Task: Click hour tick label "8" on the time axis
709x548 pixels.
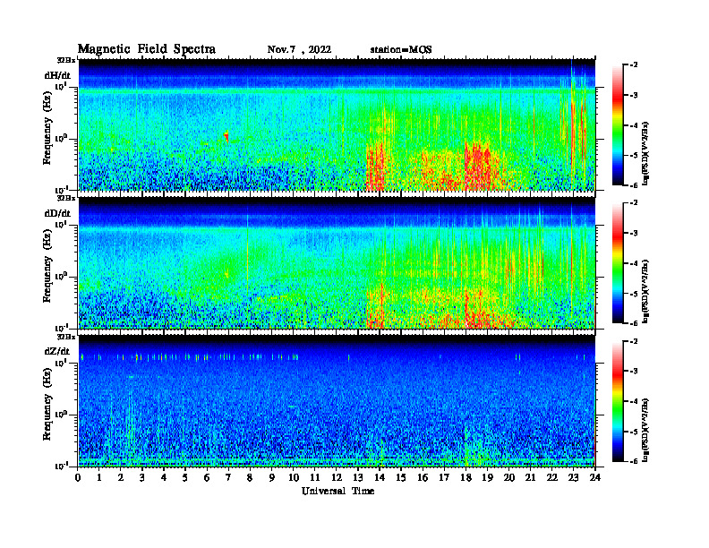Action: [250, 477]
